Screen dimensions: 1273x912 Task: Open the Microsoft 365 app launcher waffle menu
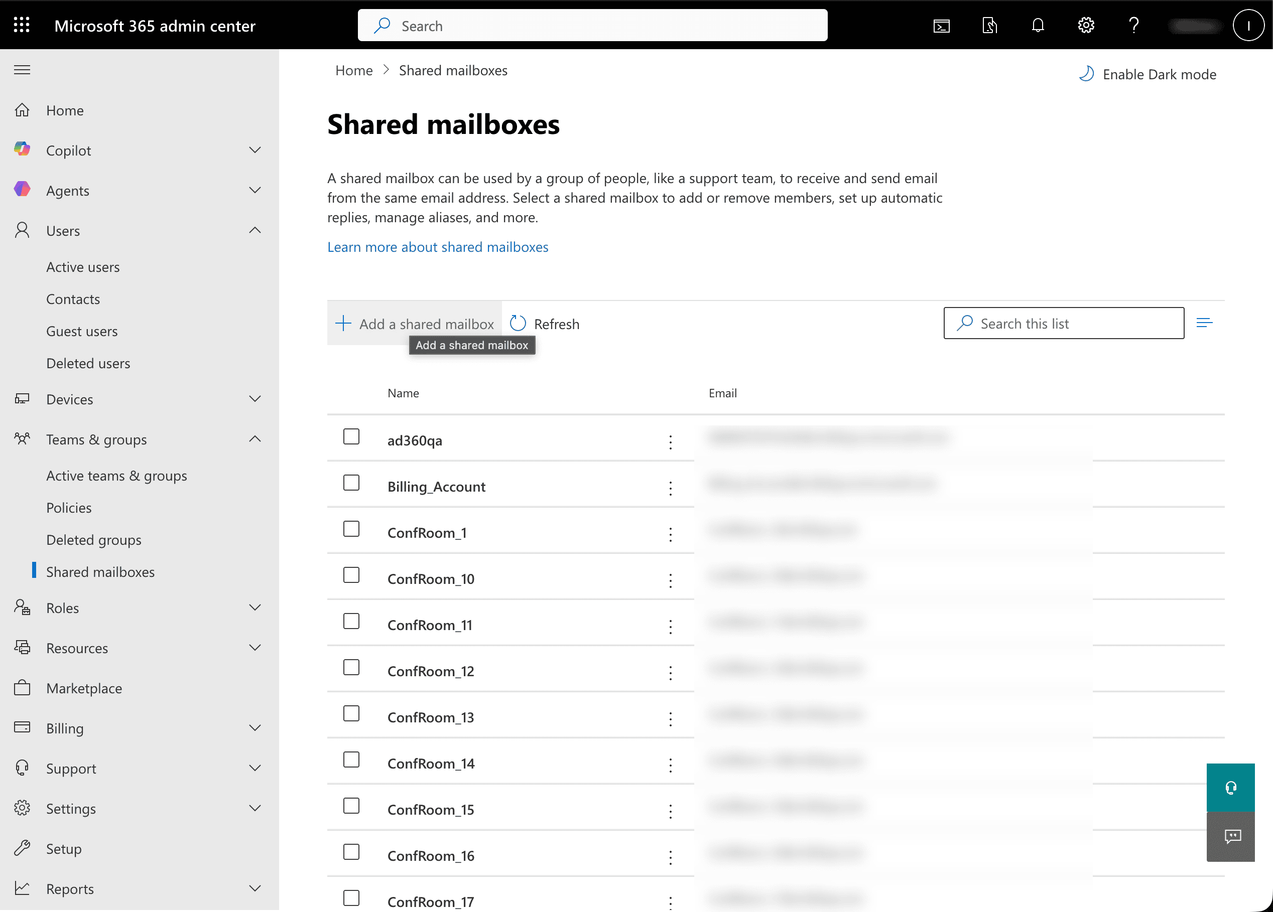tap(21, 25)
